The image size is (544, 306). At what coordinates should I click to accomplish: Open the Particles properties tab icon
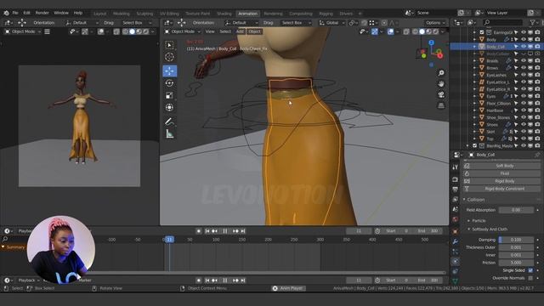click(456, 252)
